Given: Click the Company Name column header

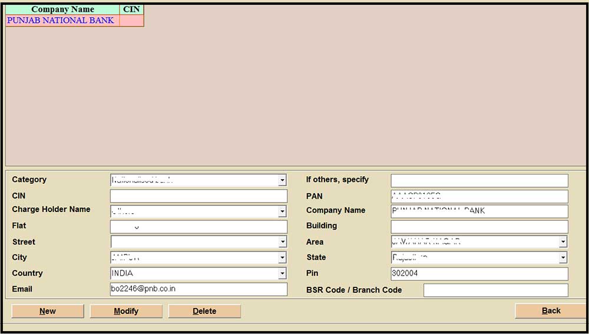Looking at the screenshot, I should (62, 9).
